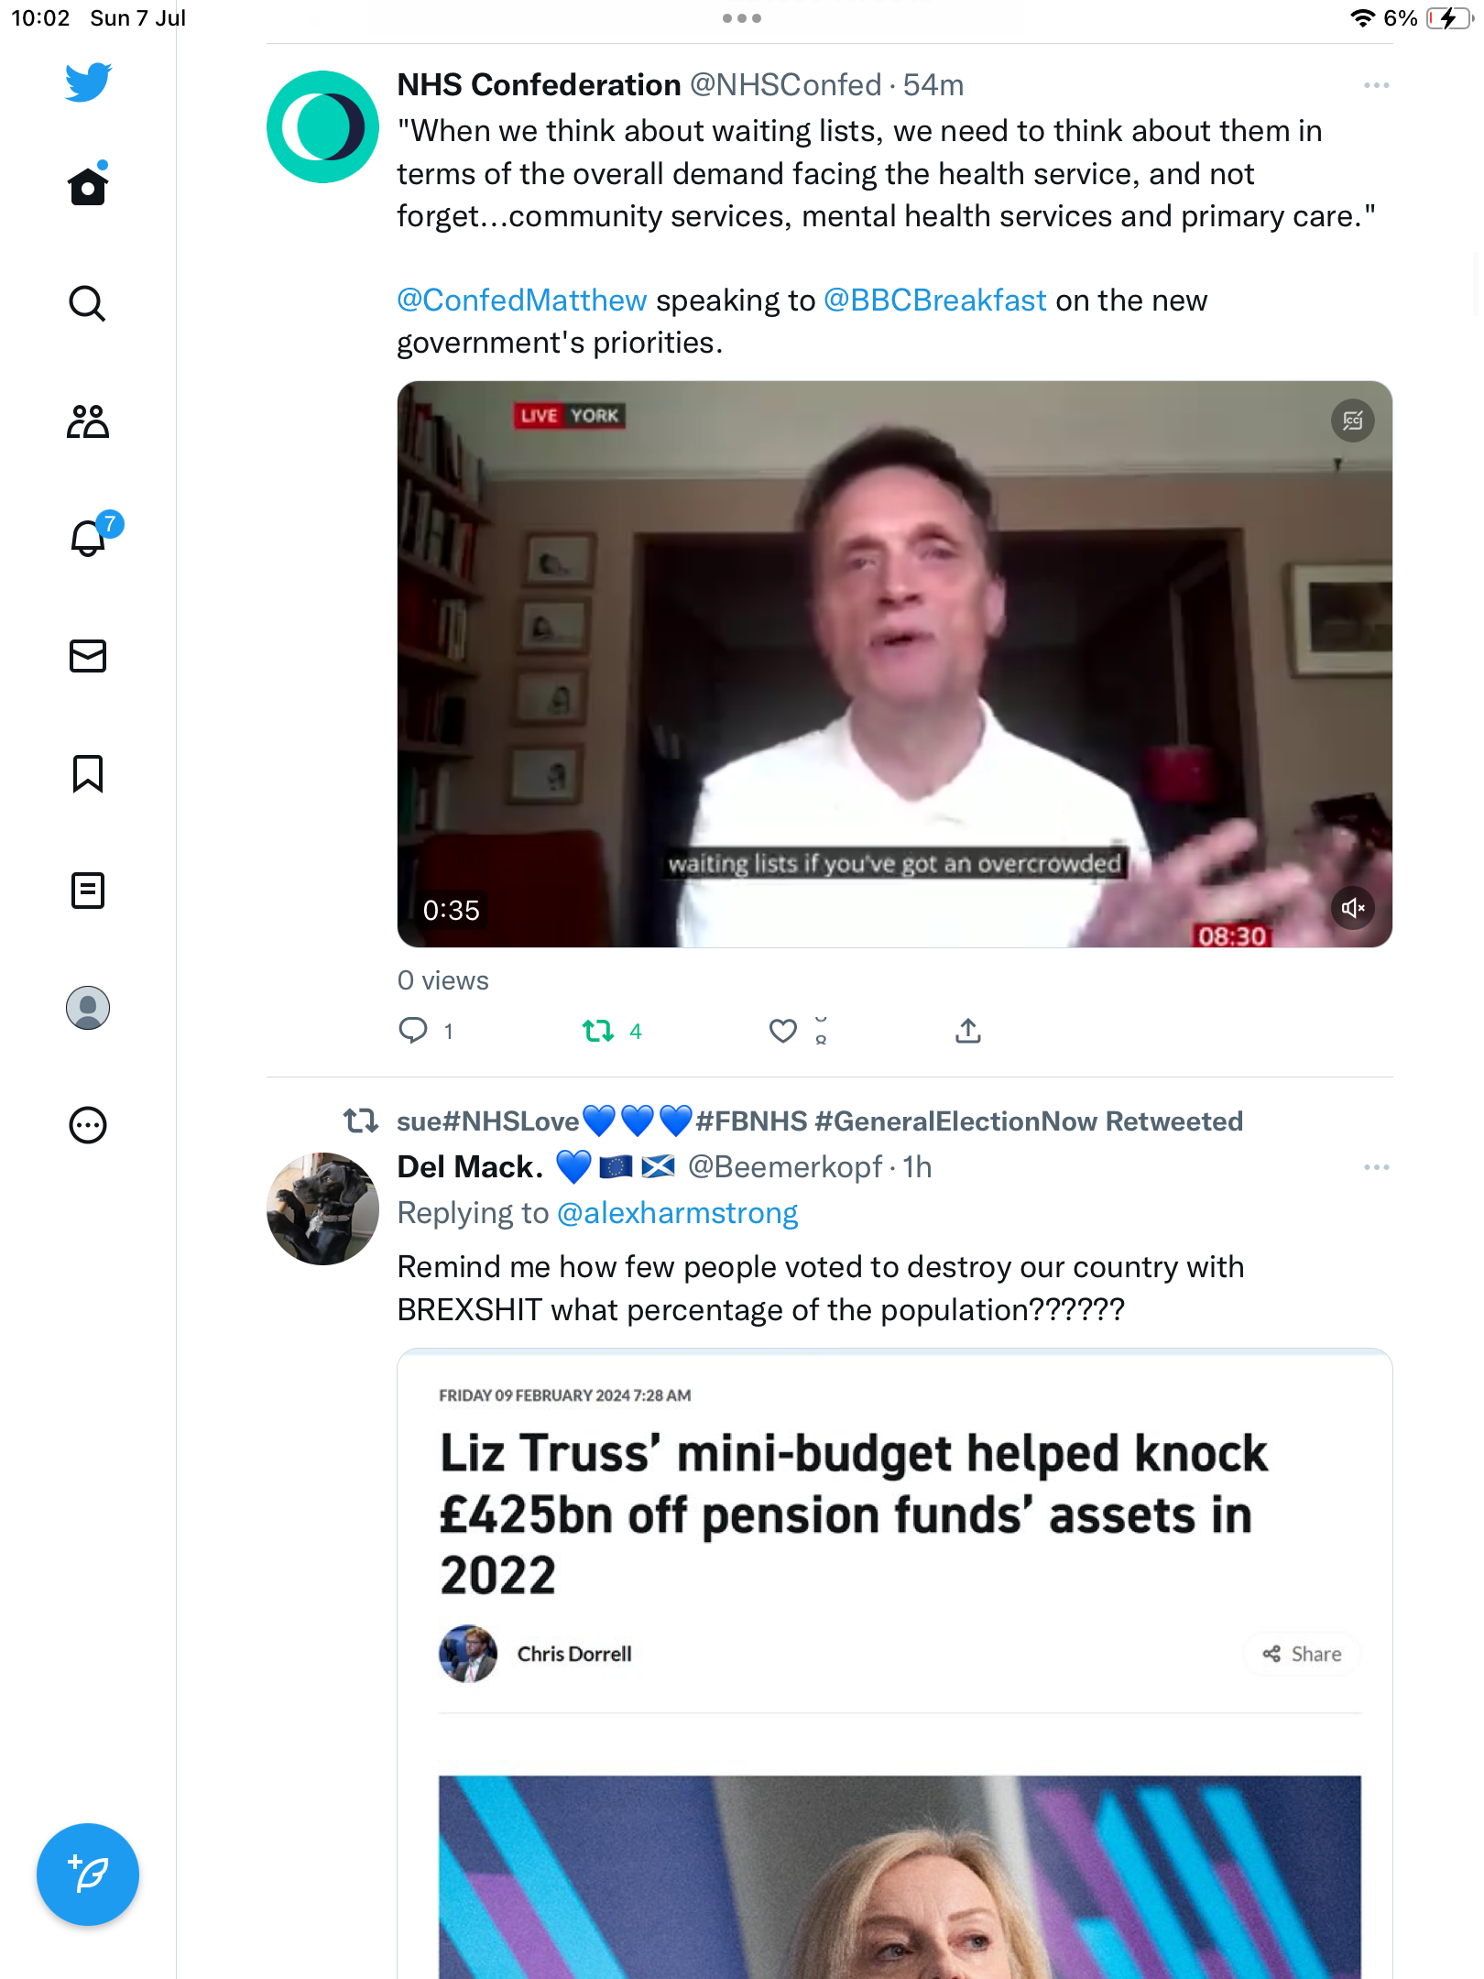Open Notifications bell with 7 badge
The height and width of the screenshot is (1979, 1484).
coord(90,537)
